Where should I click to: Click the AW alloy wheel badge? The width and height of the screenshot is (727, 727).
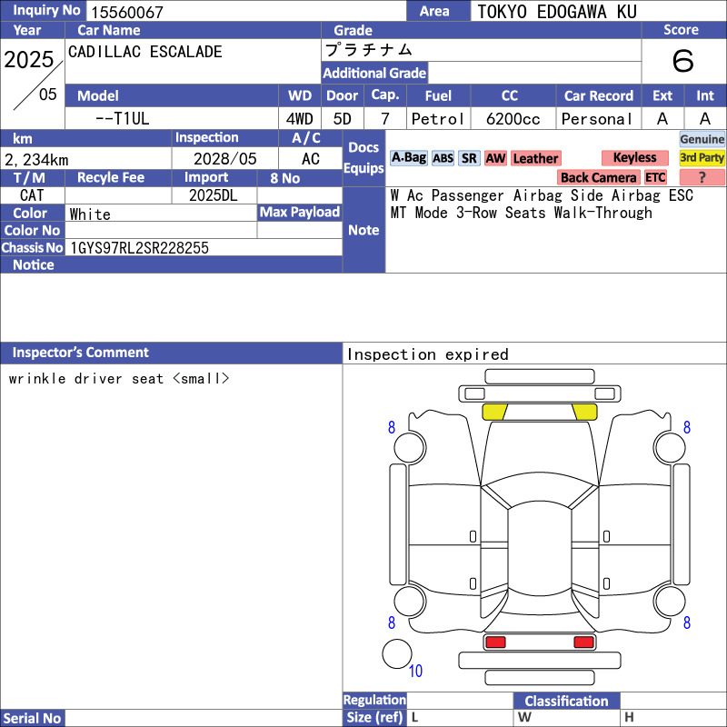pyautogui.click(x=495, y=158)
